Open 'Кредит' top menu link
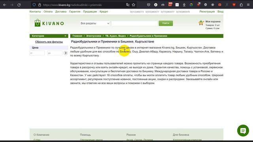This screenshot has height=142, width=253. click(x=104, y=11)
